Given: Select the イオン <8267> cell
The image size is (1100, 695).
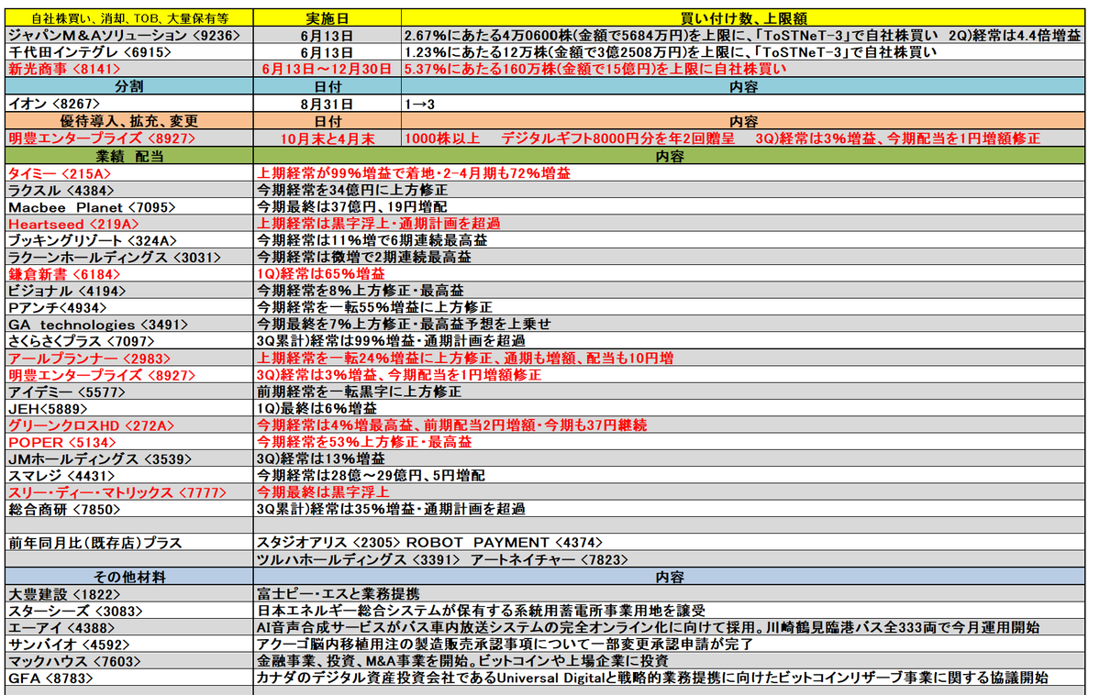Looking at the screenshot, I should (x=129, y=104).
